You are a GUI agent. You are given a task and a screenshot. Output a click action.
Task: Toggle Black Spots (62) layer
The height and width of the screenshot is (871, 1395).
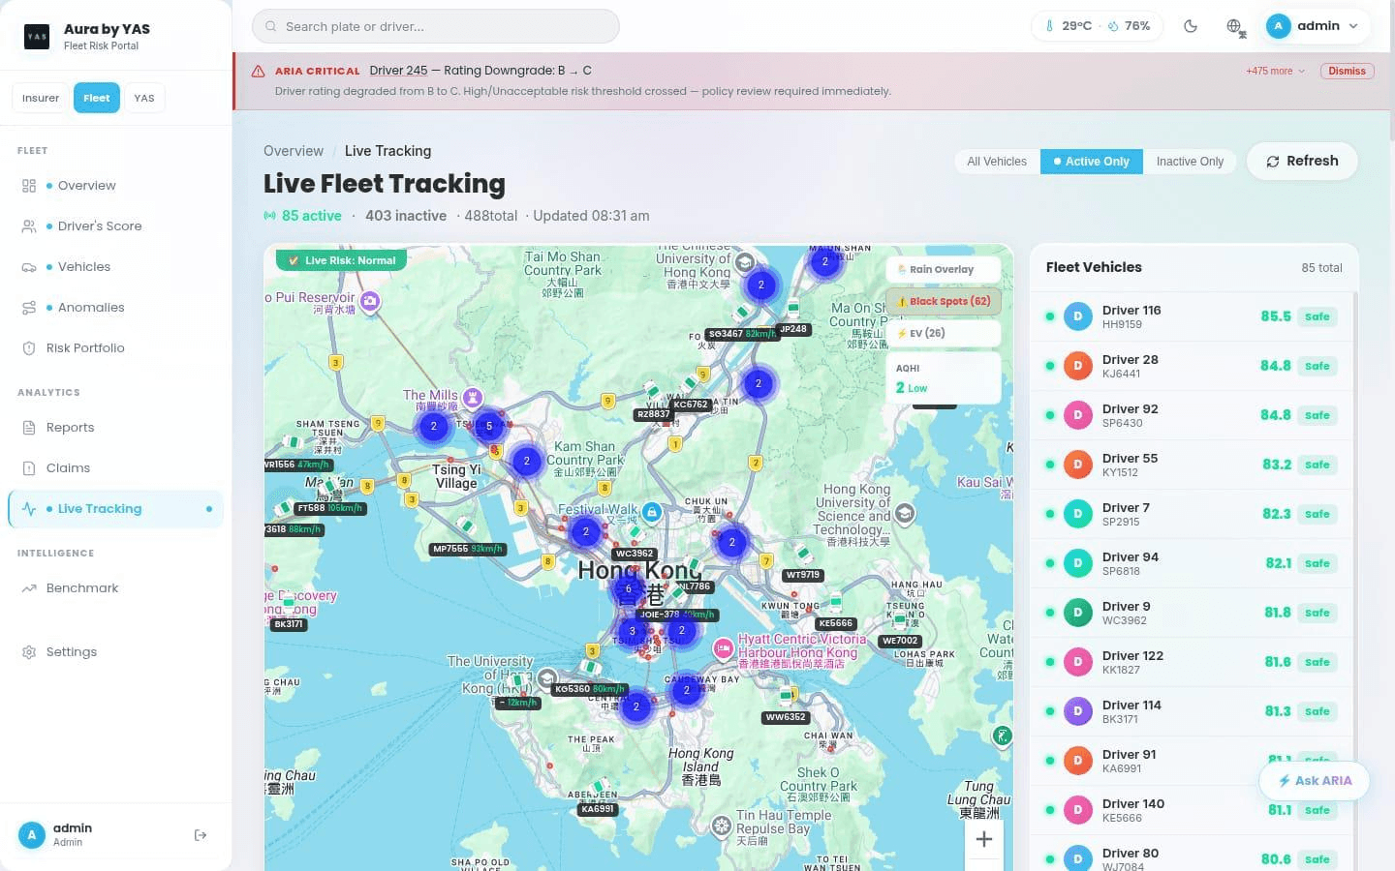tap(944, 301)
